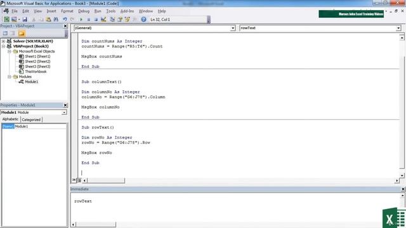Open the Tools menu
The height and width of the screenshot is (228, 406).
[x=111, y=11]
